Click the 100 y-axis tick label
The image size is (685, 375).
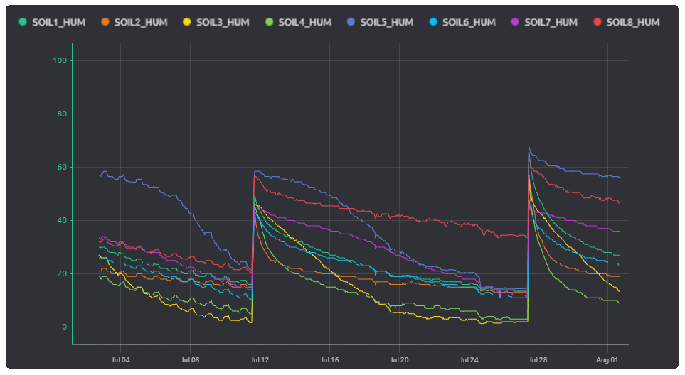coord(60,61)
